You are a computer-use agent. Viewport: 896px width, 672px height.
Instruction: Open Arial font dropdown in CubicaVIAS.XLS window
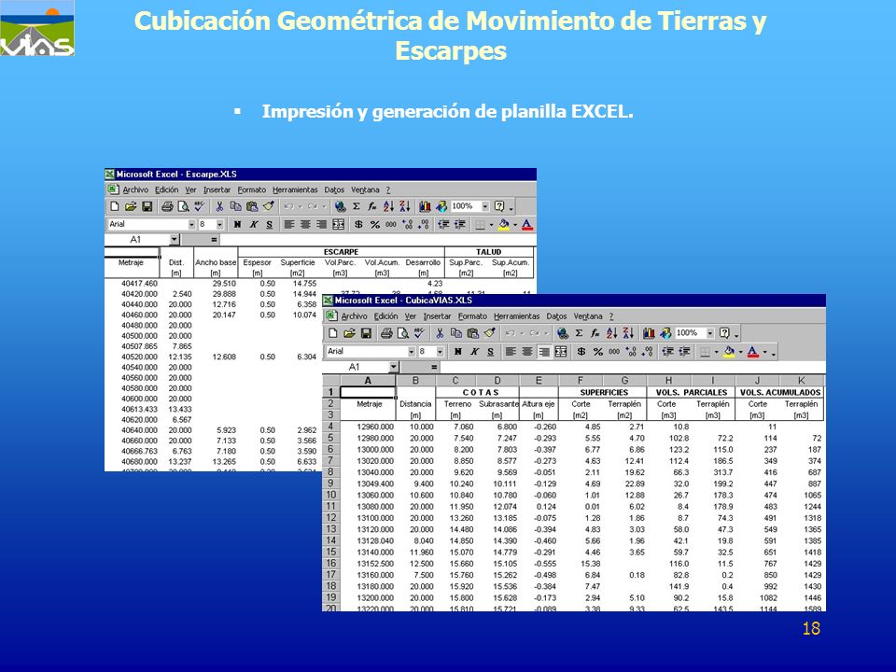(412, 352)
